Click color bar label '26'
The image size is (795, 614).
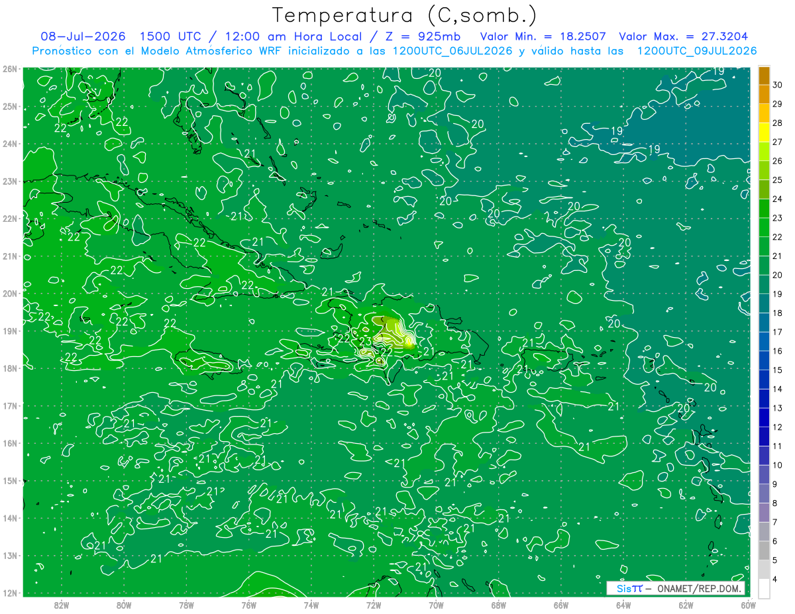coord(777,161)
